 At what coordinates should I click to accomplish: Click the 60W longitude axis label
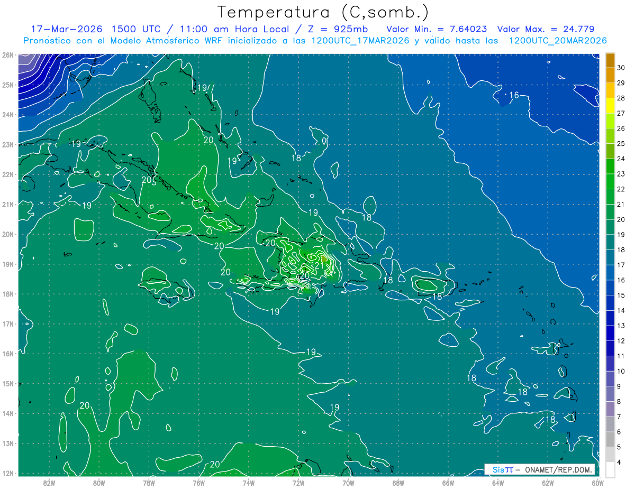(x=598, y=483)
